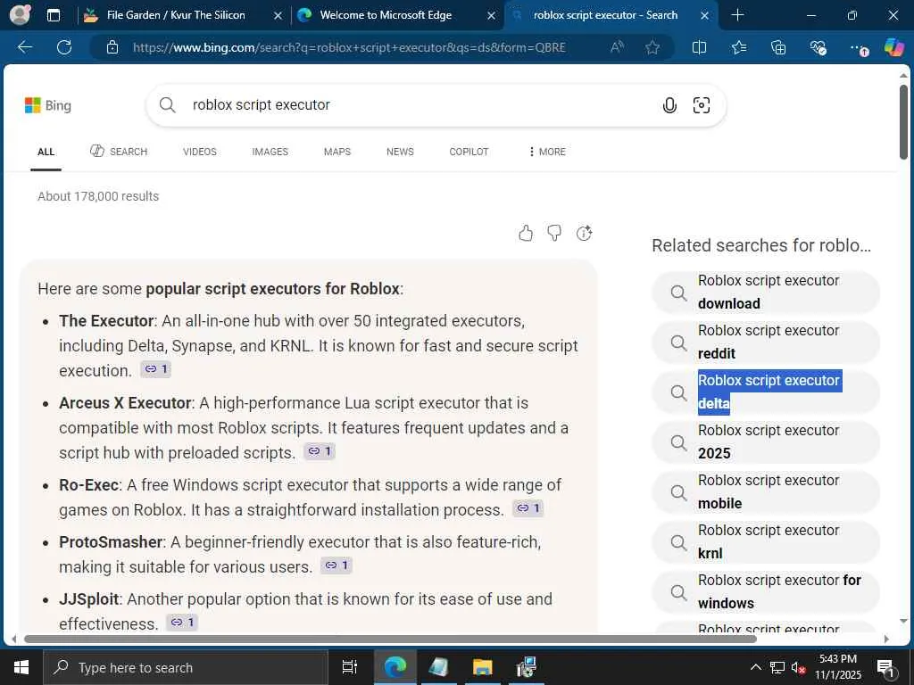Viewport: 914px width, 685px height.
Task: Click the taskbar Type here to search box
Action: [186, 667]
